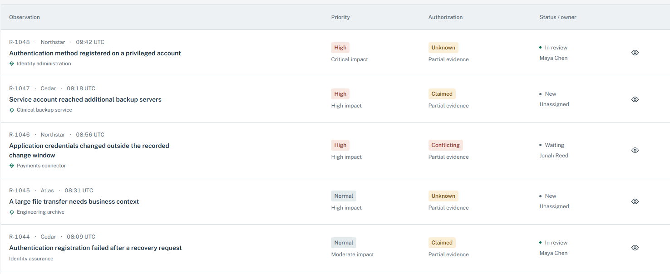670x274 pixels.
Task: Open 'Service account reached additional backup servers'
Action: [85, 99]
